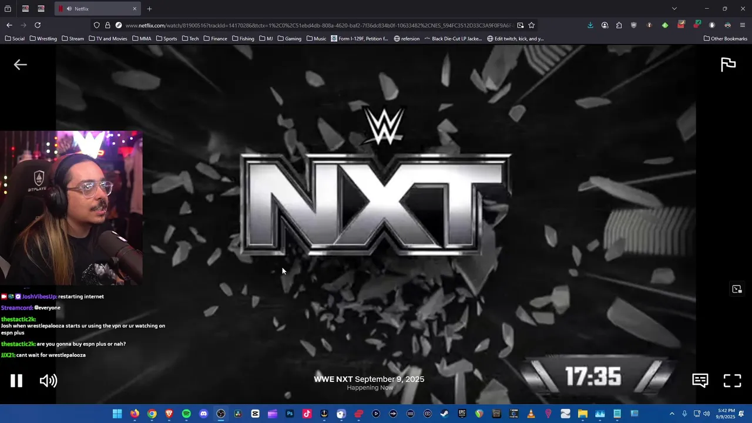The width and height of the screenshot is (752, 423).
Task: Open the refersion bookmark
Action: tap(407, 39)
